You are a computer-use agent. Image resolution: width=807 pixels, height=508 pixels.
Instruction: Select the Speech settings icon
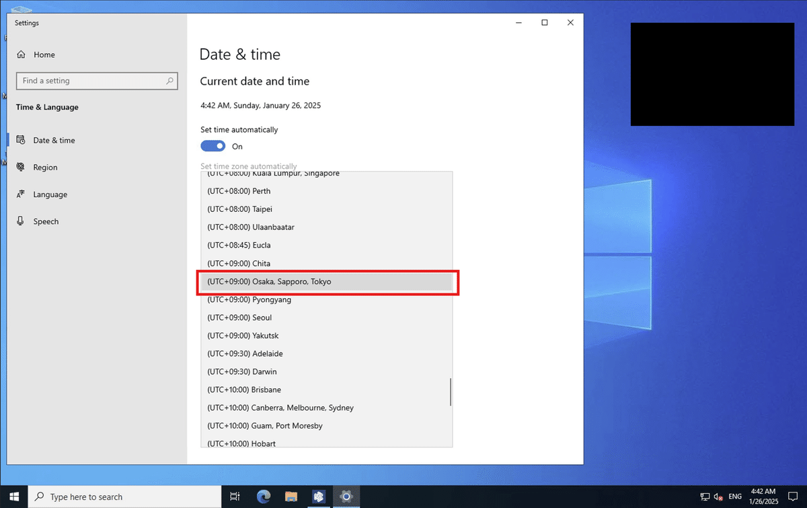[21, 221]
